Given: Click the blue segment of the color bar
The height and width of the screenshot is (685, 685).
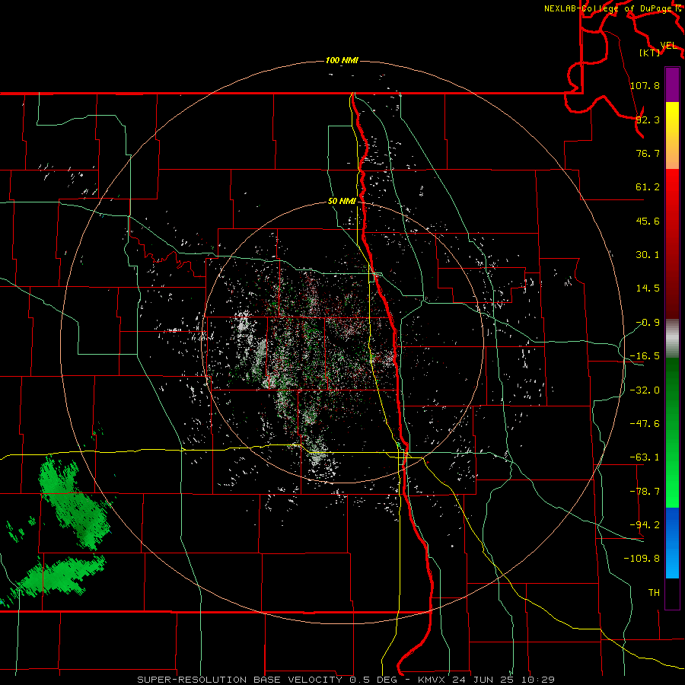Looking at the screenshot, I should point(672,543).
